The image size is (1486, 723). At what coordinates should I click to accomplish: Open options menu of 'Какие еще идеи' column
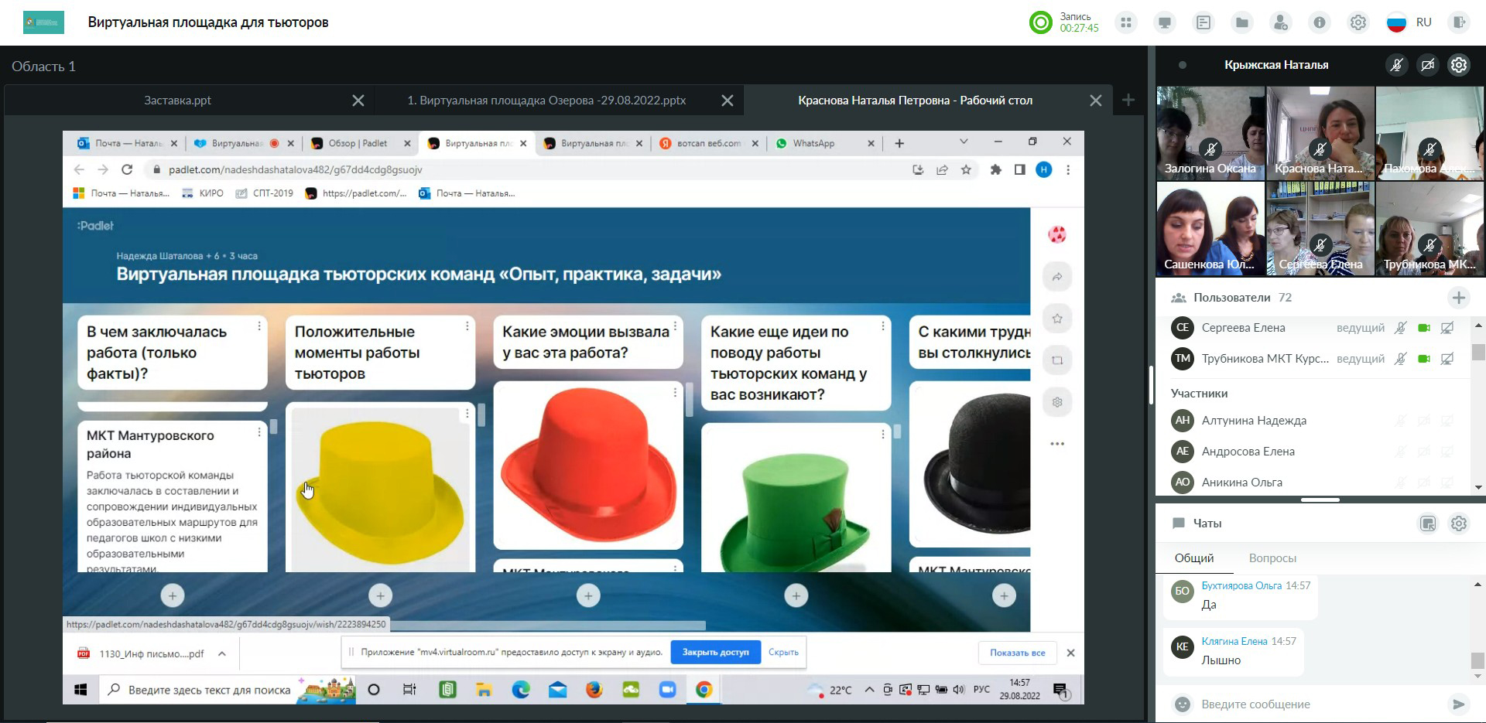click(883, 327)
